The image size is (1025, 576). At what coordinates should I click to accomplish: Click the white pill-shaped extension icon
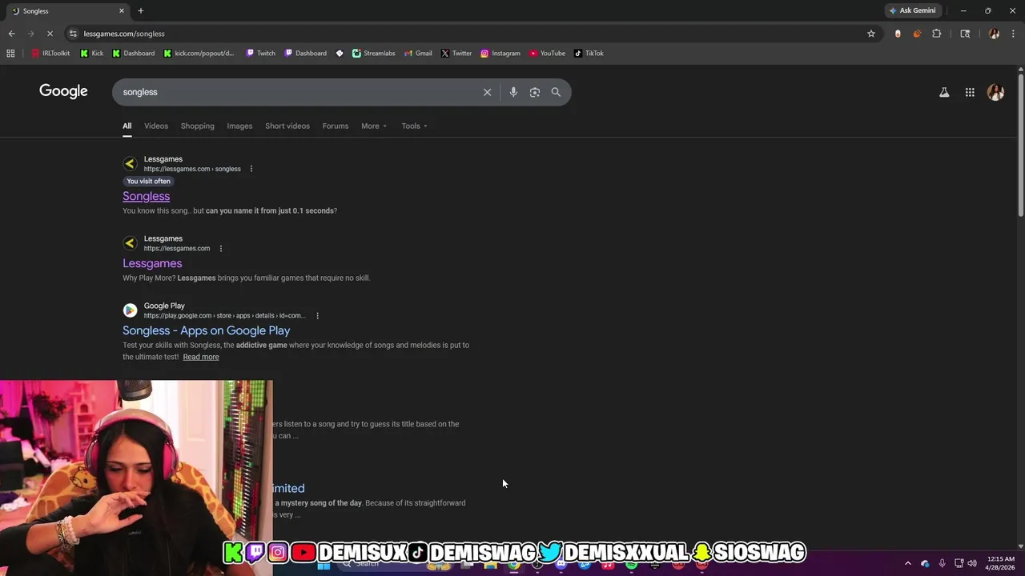(x=898, y=34)
